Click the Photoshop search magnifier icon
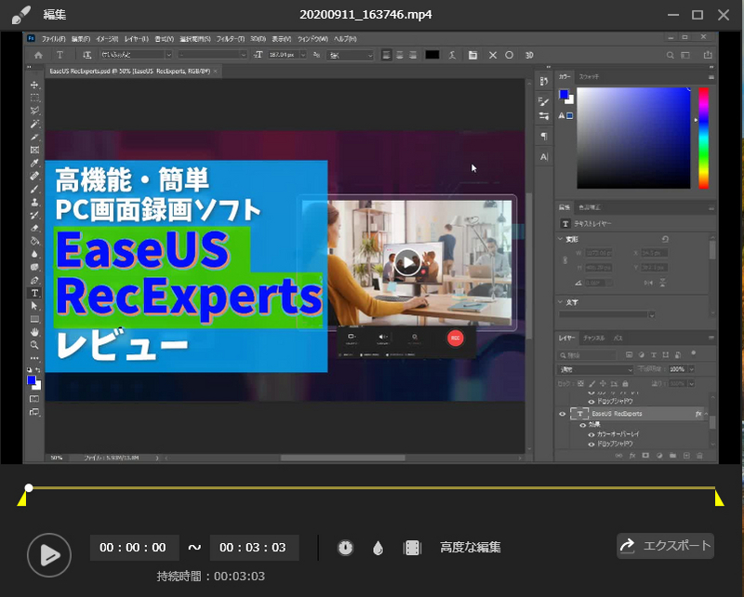This screenshot has height=597, width=744. (x=670, y=55)
